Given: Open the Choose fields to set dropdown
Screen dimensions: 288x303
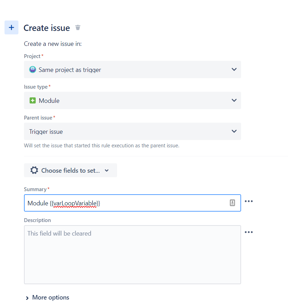Looking at the screenshot, I should (x=70, y=170).
